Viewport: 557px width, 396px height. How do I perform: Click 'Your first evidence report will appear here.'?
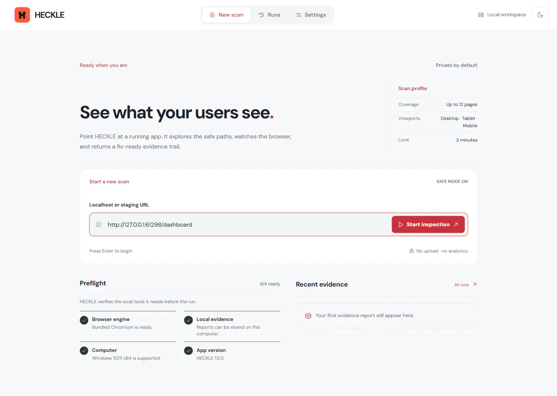[365, 316]
